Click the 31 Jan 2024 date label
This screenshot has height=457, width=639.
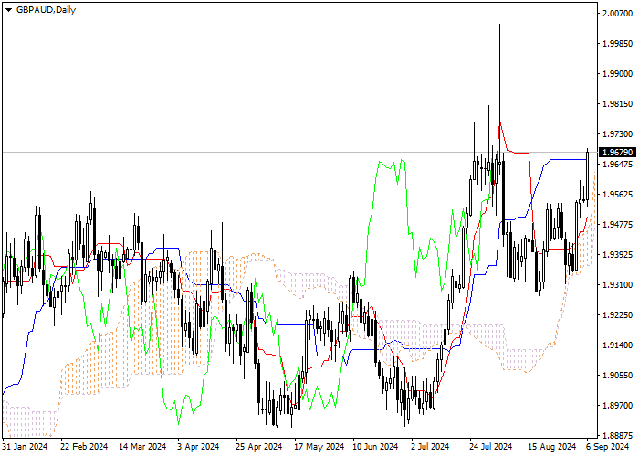(26, 447)
